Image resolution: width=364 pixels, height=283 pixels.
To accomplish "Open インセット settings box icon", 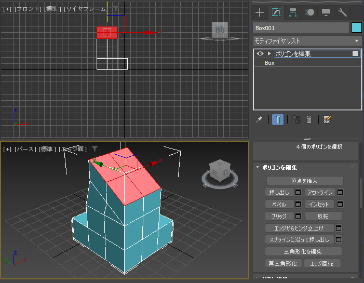I will pos(340,204).
